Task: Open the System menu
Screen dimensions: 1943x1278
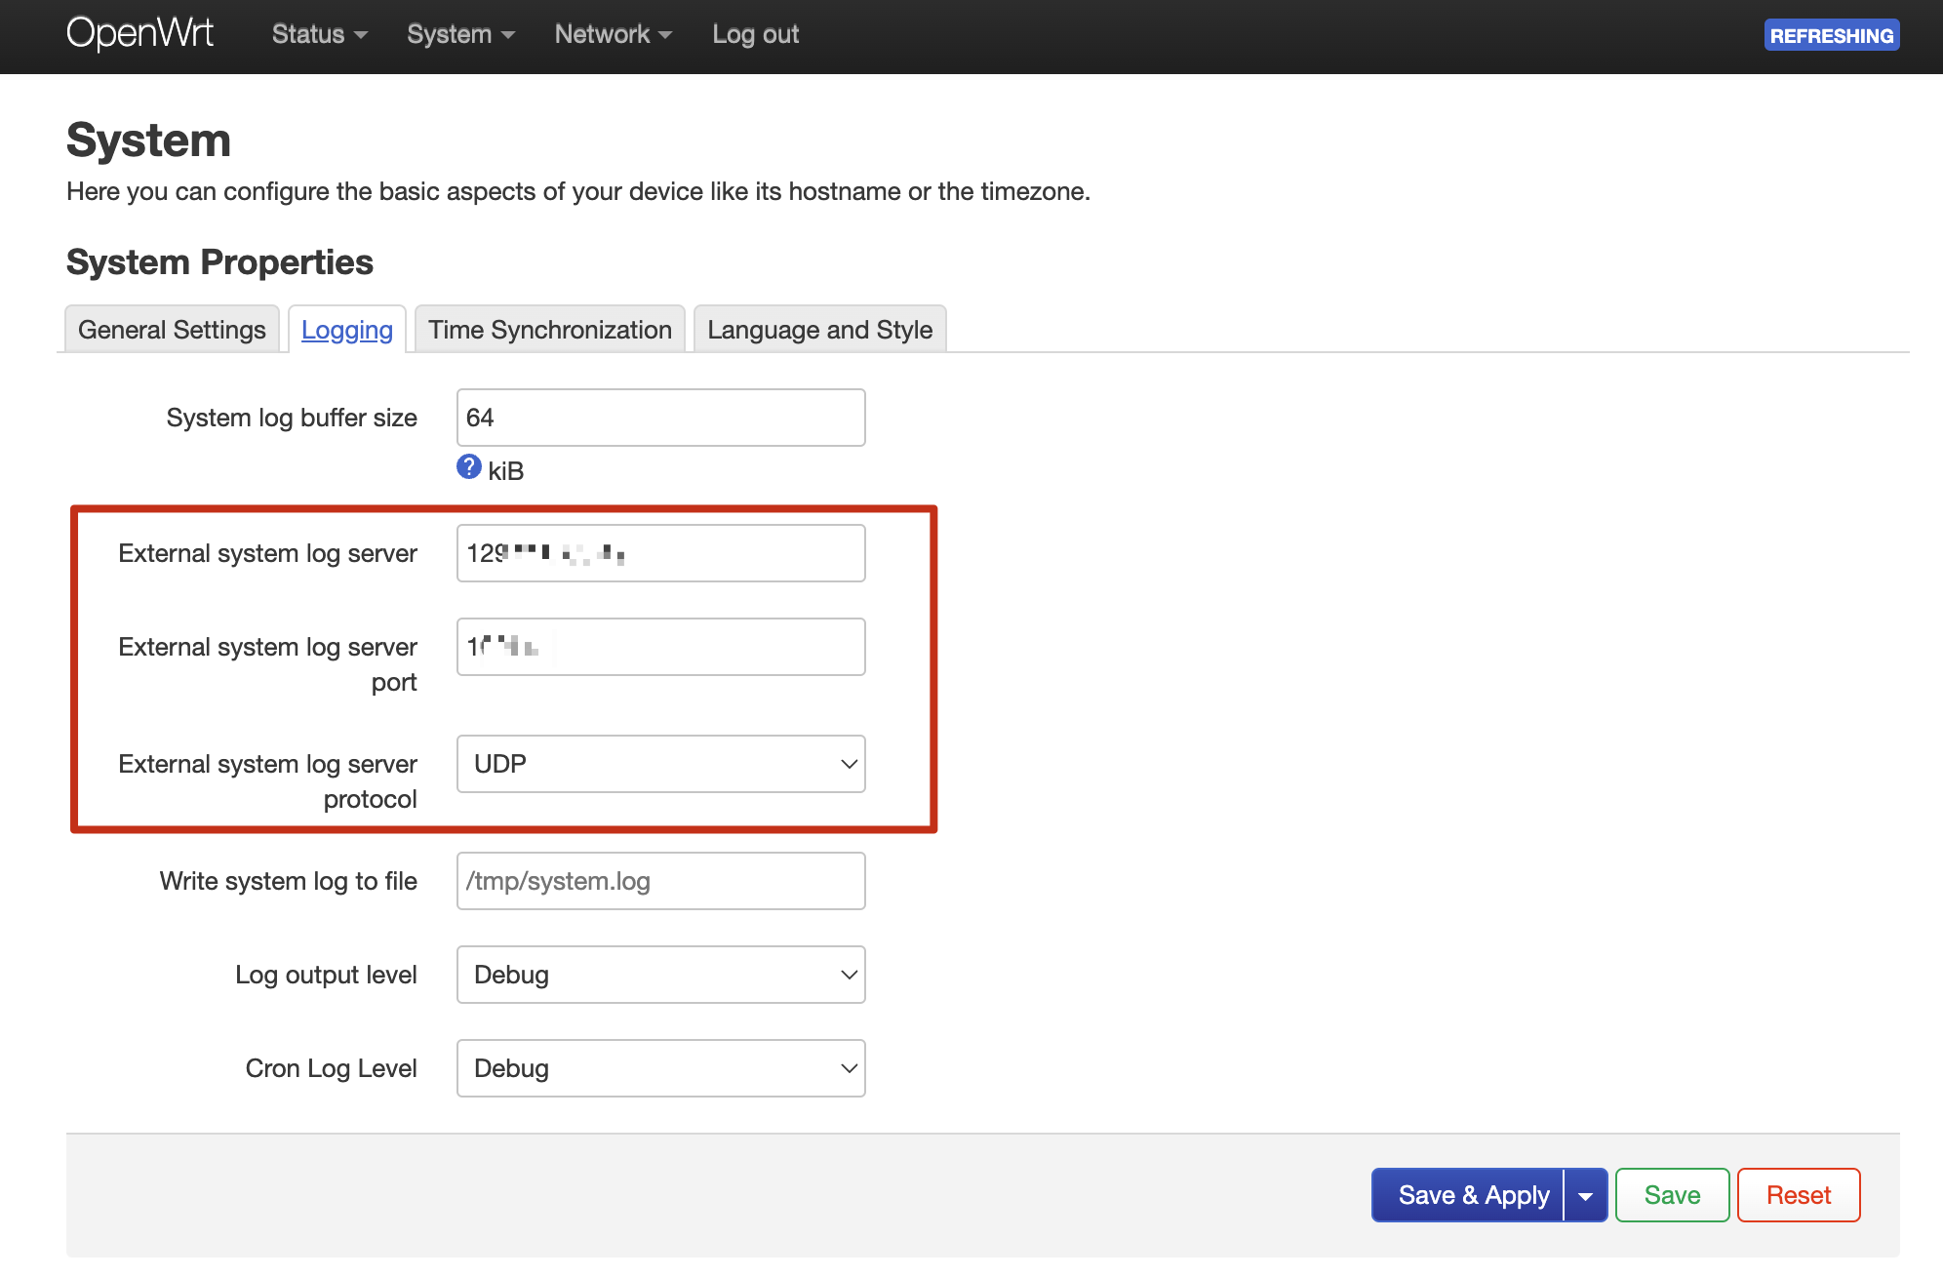Action: coord(459,34)
